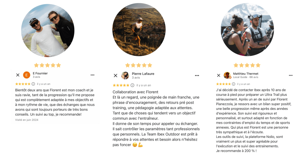Open Pierre Lafaure's profile avatar
This screenshot has height=153, width=304.
[x=125, y=75]
